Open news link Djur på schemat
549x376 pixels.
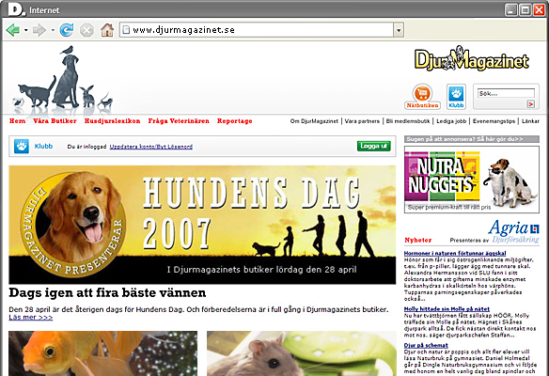(426, 345)
